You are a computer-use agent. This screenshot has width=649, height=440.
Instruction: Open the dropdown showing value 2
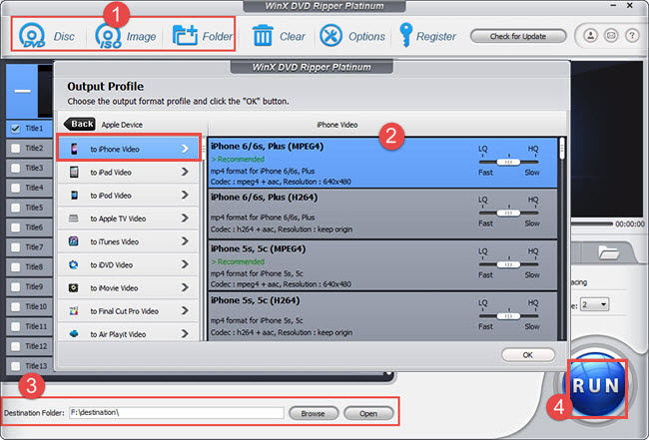(x=594, y=304)
